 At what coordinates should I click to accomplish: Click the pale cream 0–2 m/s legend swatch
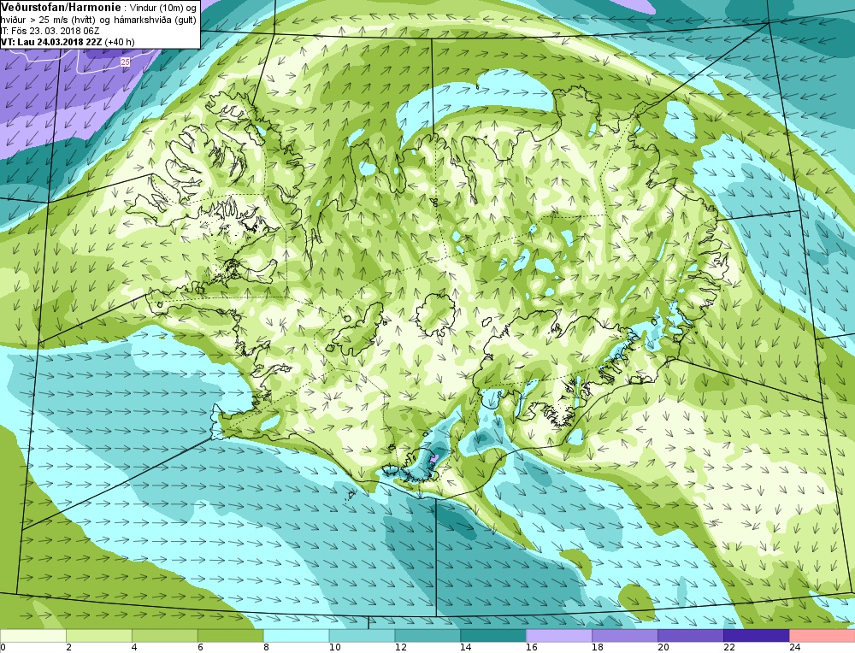(33, 636)
